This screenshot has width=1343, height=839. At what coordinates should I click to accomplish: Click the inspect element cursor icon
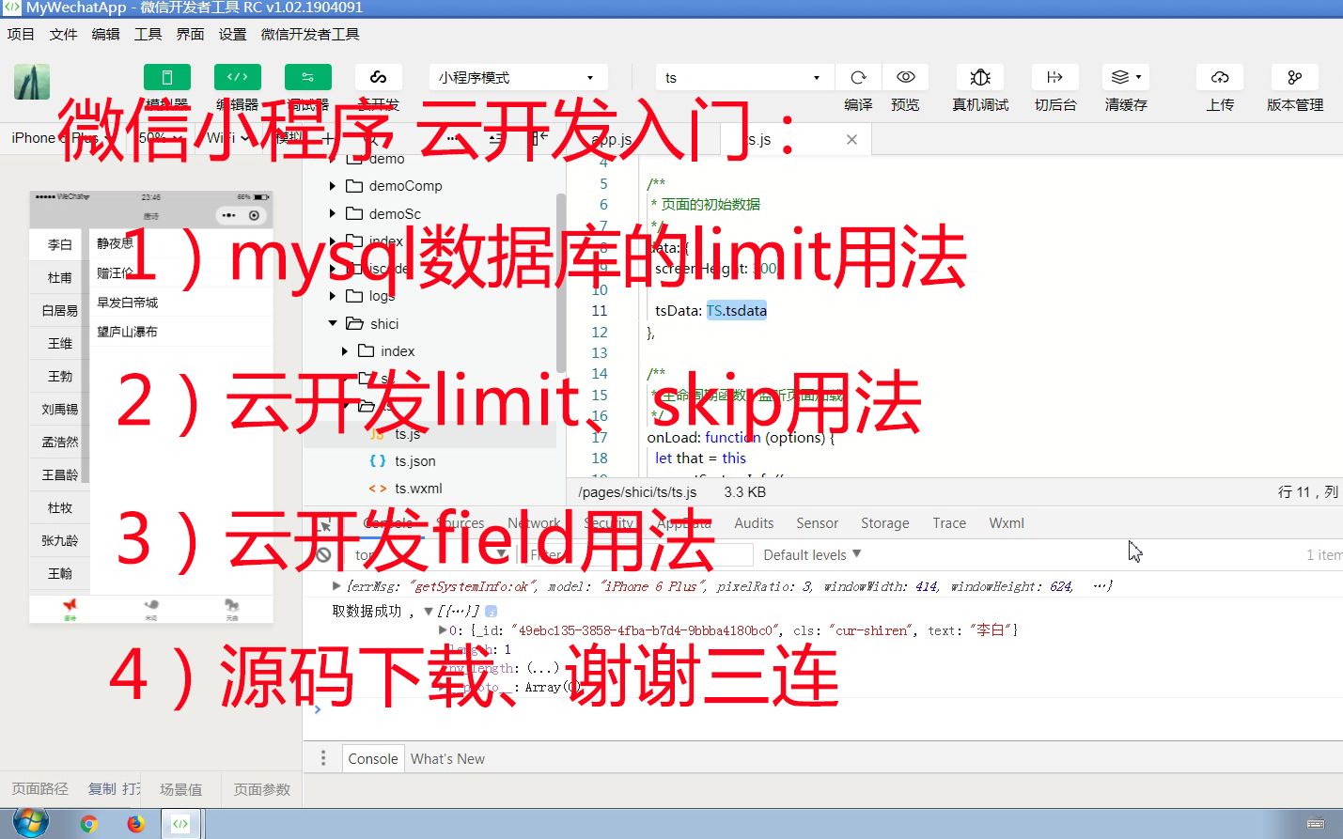pyautogui.click(x=325, y=523)
